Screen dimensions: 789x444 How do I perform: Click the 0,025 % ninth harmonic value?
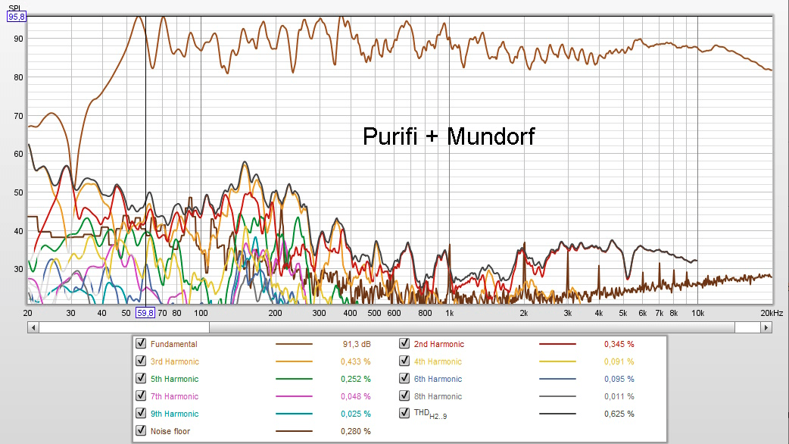356,414
